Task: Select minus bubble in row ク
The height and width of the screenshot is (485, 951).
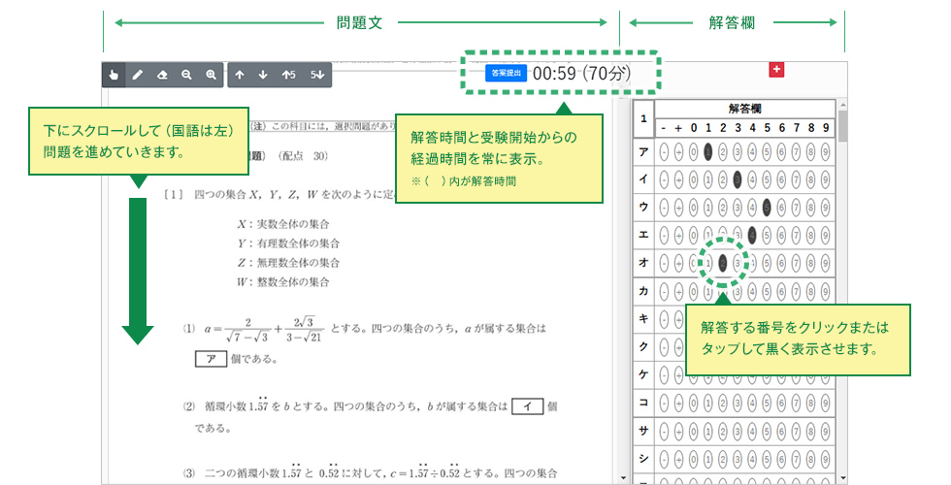Action: coord(664,347)
